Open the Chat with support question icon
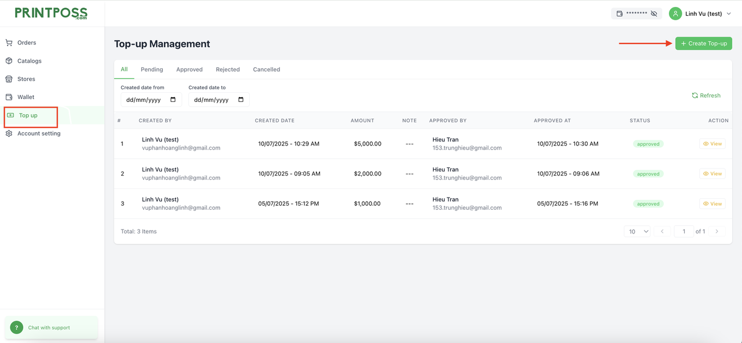The width and height of the screenshot is (742, 343). click(x=17, y=327)
